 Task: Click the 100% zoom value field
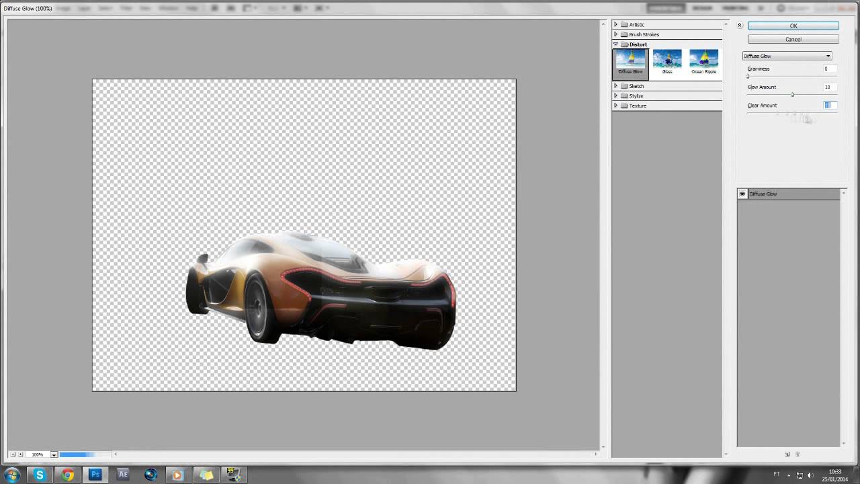click(x=37, y=454)
